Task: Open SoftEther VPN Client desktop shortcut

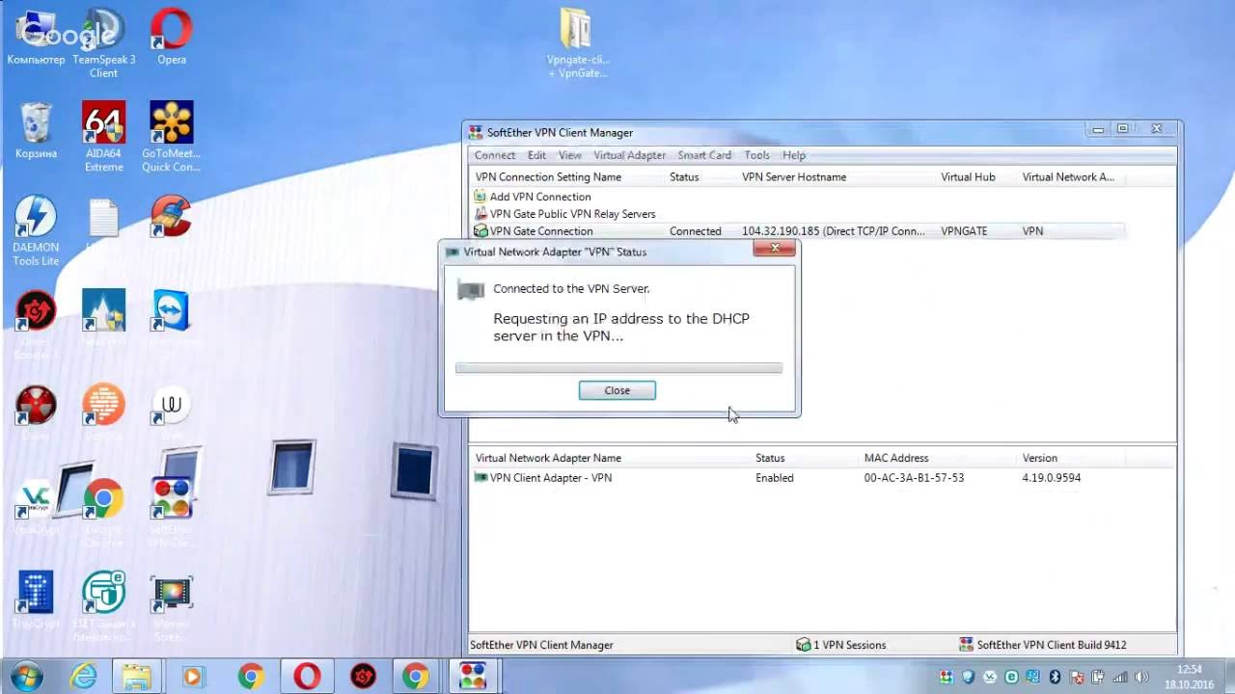Action: point(171,511)
